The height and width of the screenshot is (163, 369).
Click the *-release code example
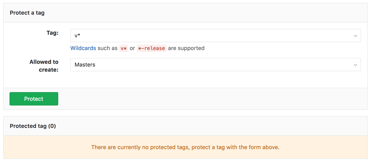151,48
